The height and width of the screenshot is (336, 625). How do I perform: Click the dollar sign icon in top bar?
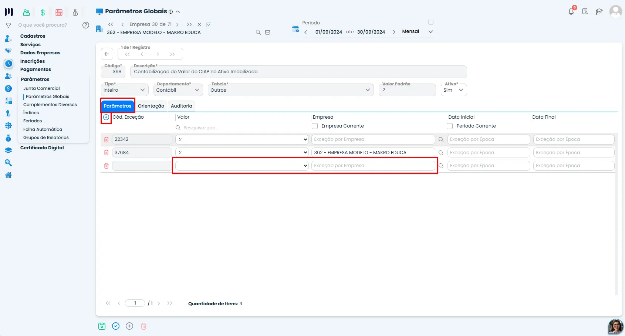tap(43, 13)
